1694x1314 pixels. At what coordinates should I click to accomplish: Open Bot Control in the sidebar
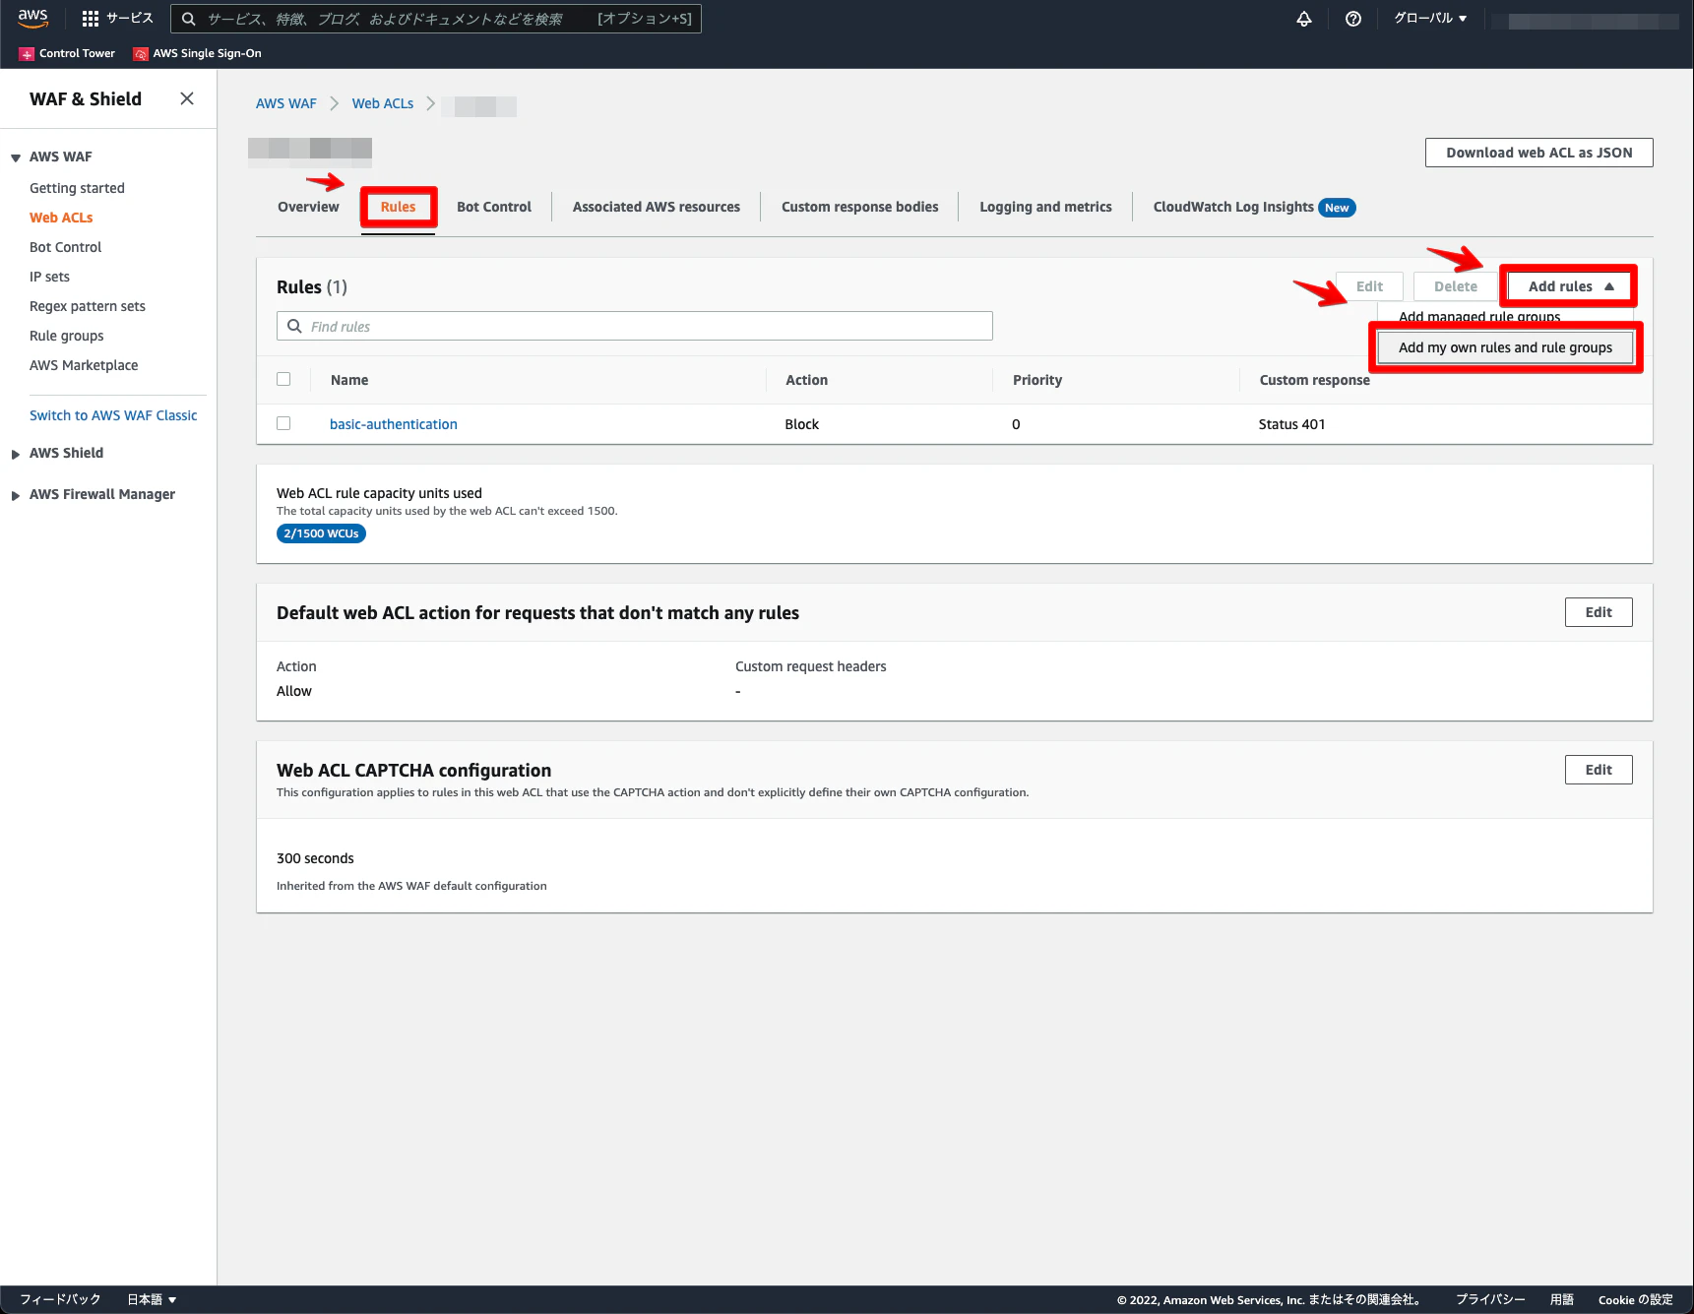pyautogui.click(x=65, y=247)
